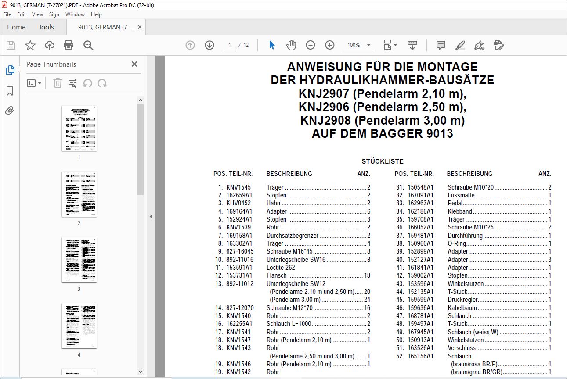
Task: Zoom in with the plus icon
Action: pos(330,45)
